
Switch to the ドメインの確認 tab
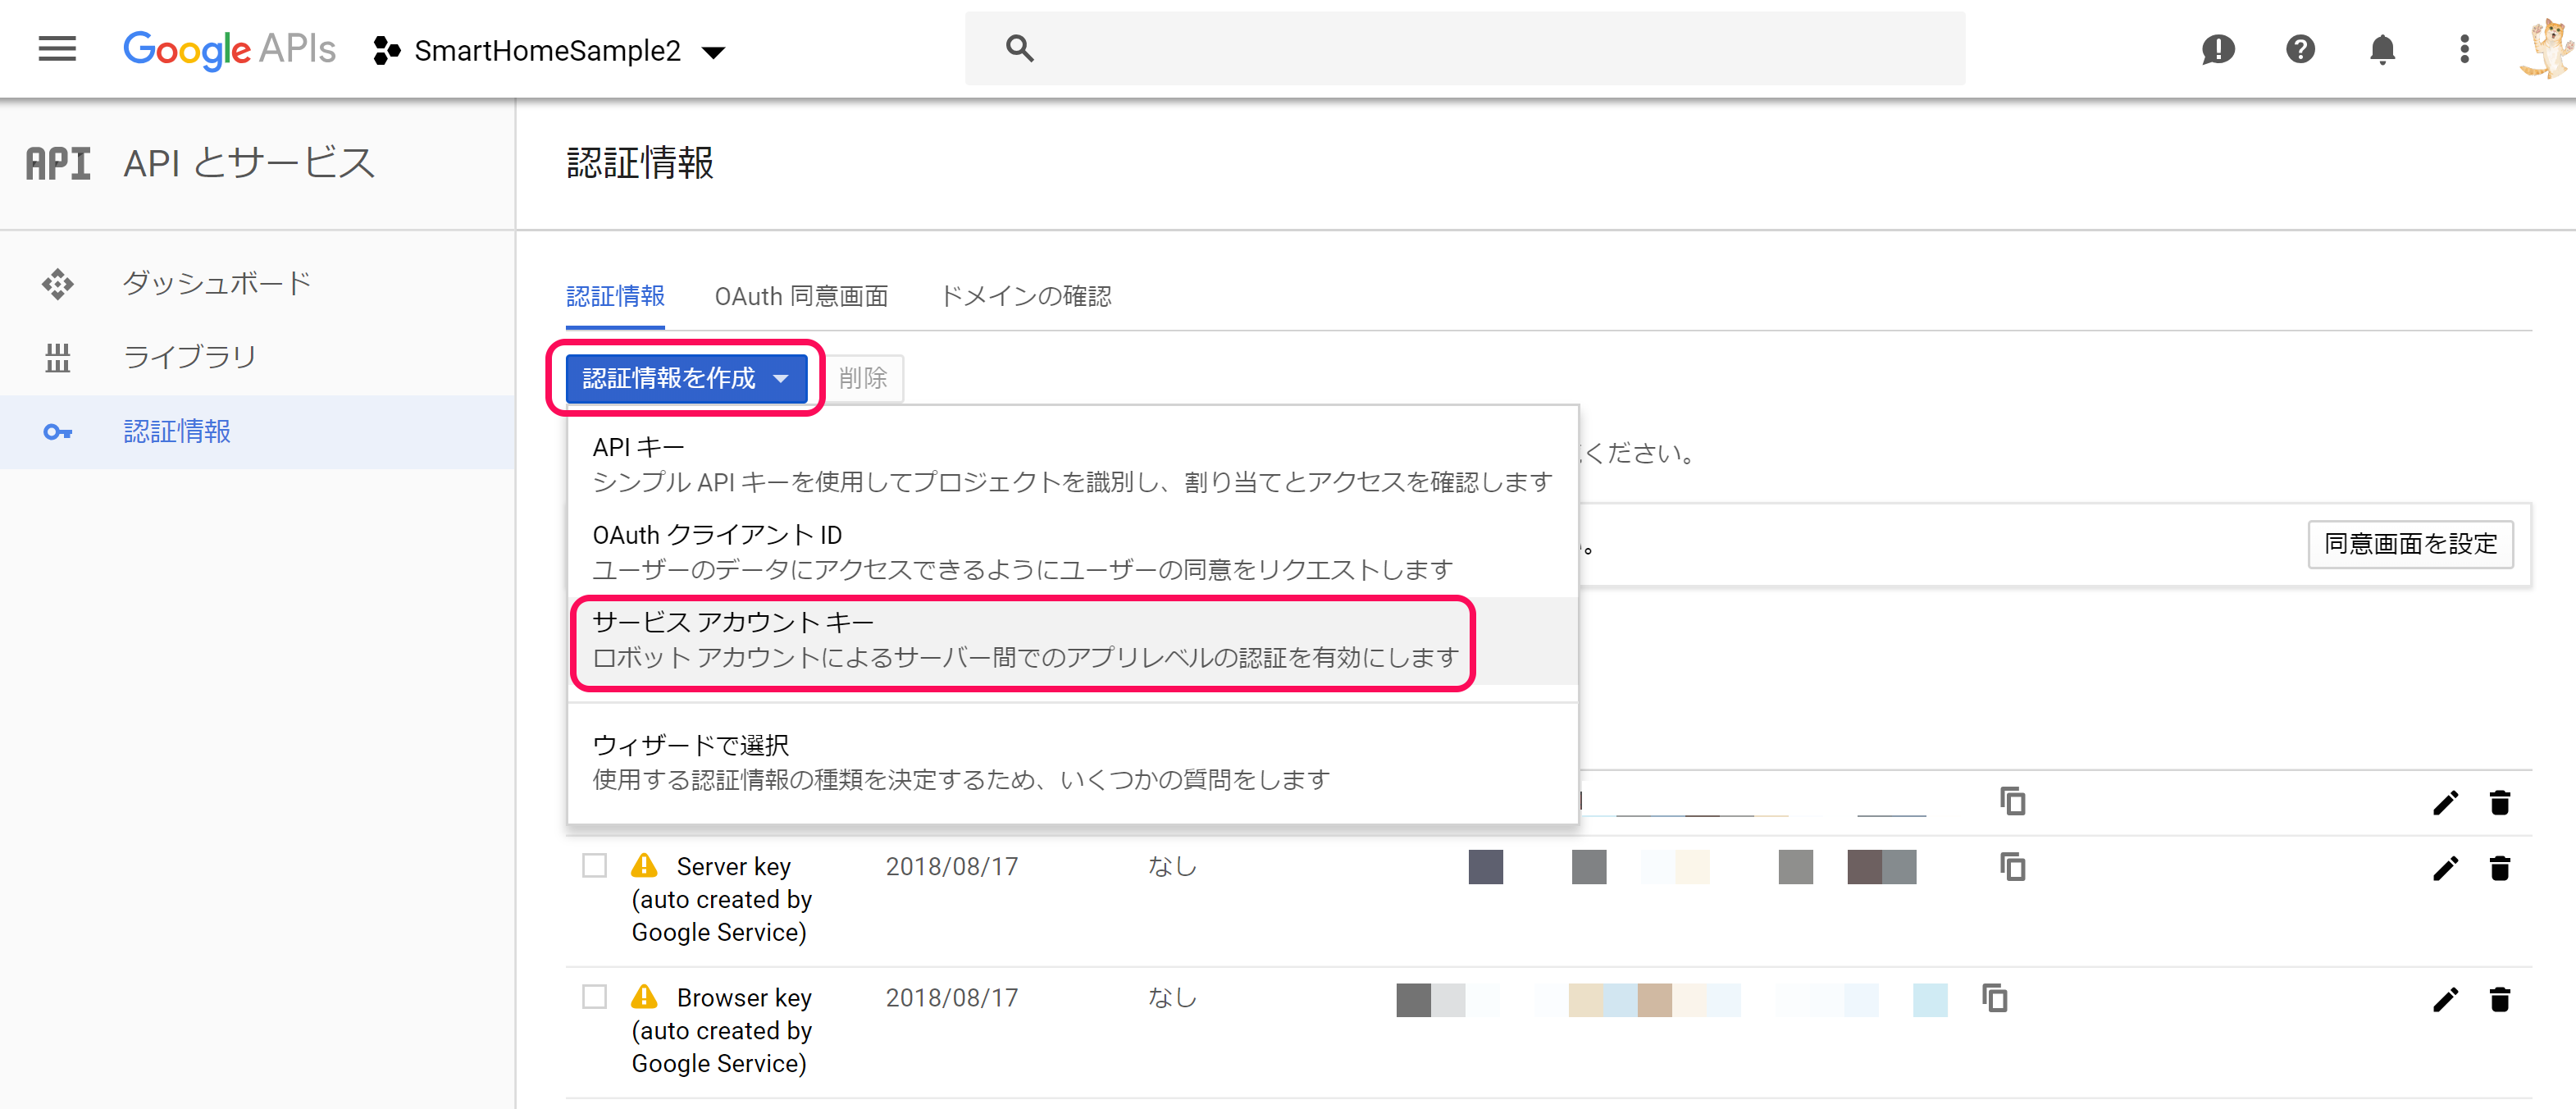click(1025, 296)
